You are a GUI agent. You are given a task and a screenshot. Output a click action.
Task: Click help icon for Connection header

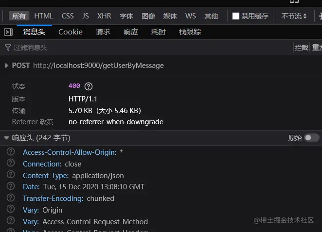[x=11, y=163]
